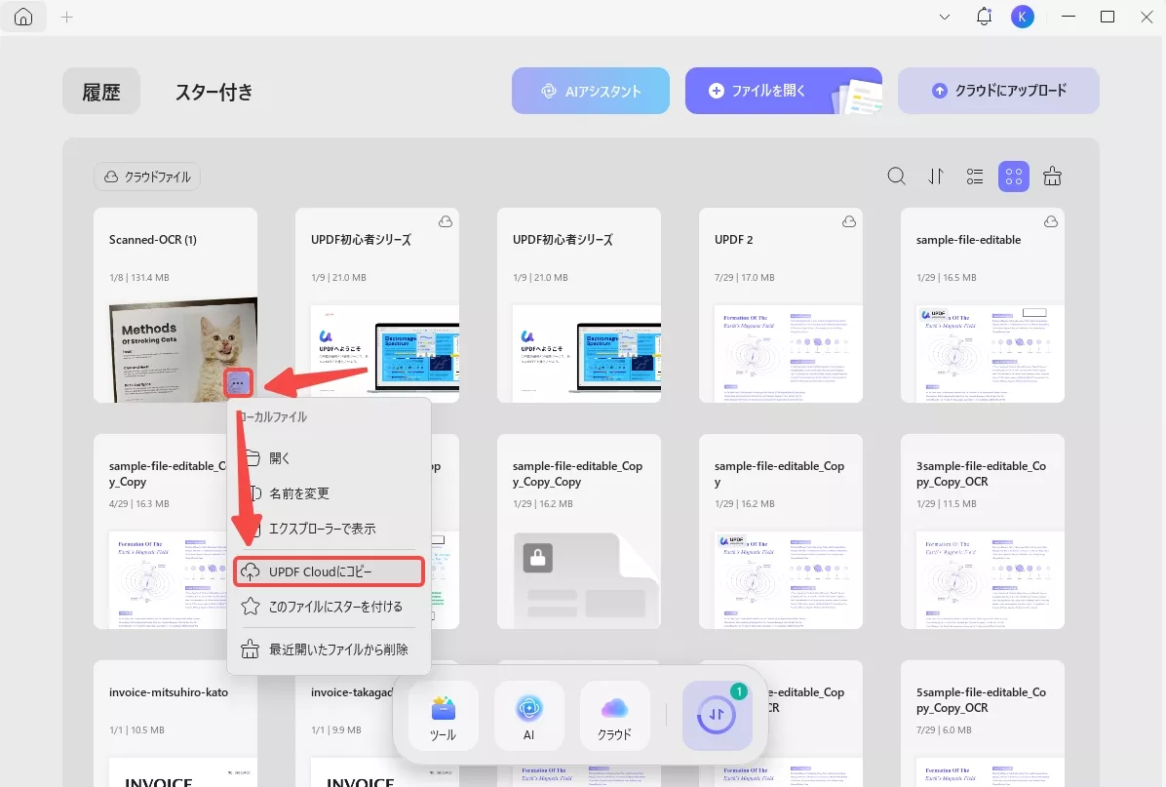Click the invoice-mitsuhiro-kato file name
1166x787 pixels.
coord(169,691)
